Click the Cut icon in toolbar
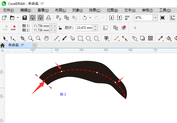177x123 pixels. [58, 18]
